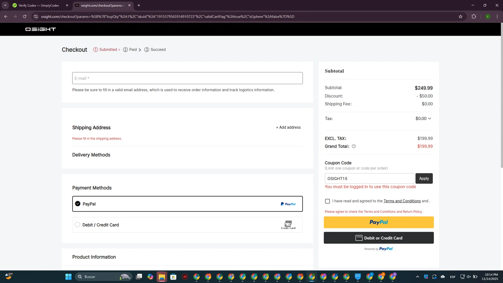Click the Succeed checkout step
This screenshot has height=283, width=503.
tap(155, 50)
